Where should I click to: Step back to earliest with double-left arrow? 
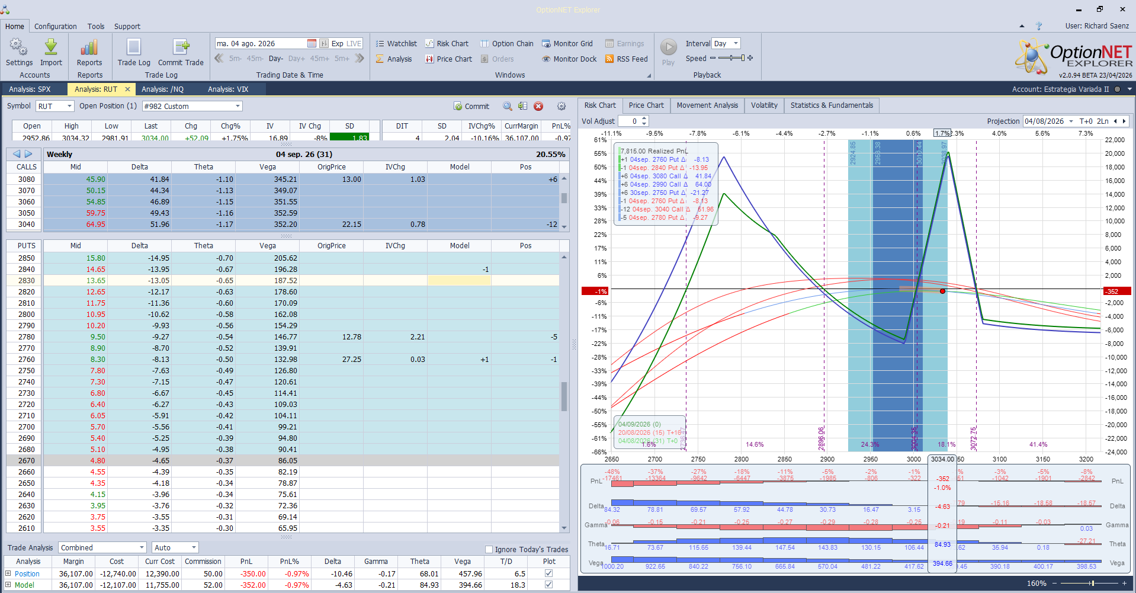point(219,58)
